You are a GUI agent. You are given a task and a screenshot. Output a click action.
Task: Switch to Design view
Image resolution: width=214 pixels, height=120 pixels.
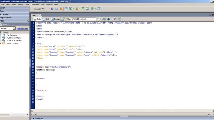point(55,19)
